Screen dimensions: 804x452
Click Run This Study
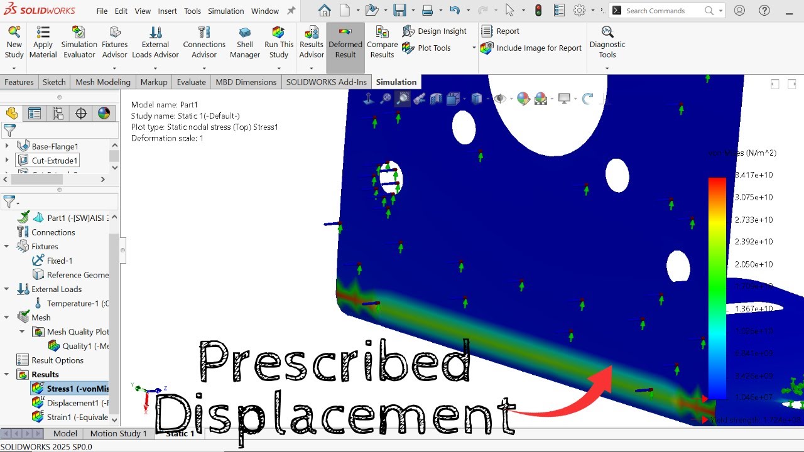click(x=279, y=42)
